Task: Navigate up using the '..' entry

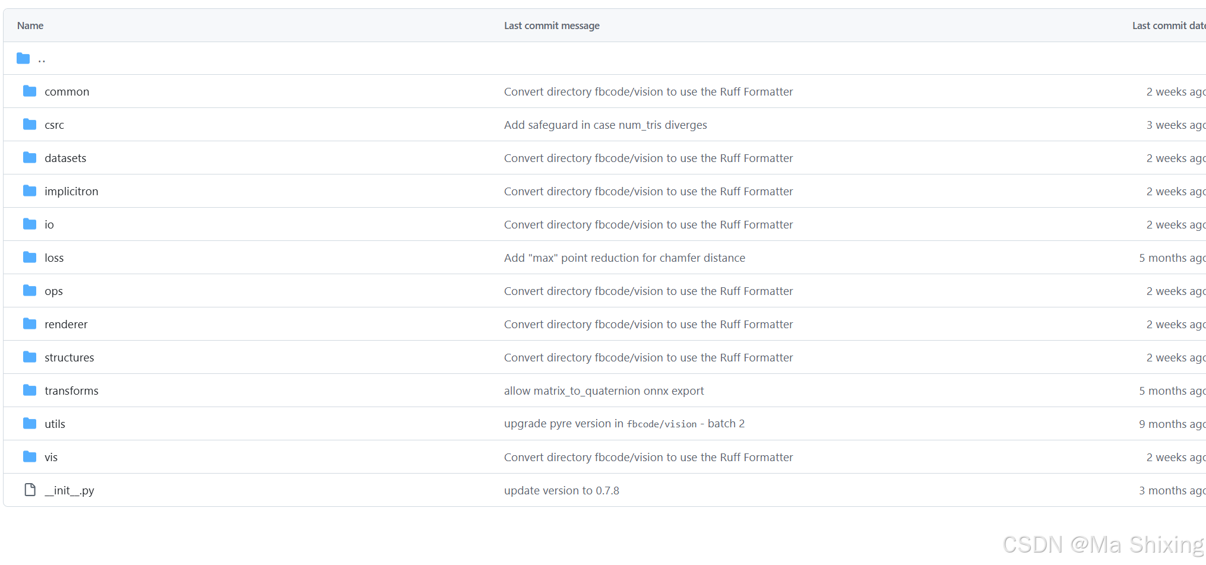Action: (x=42, y=59)
